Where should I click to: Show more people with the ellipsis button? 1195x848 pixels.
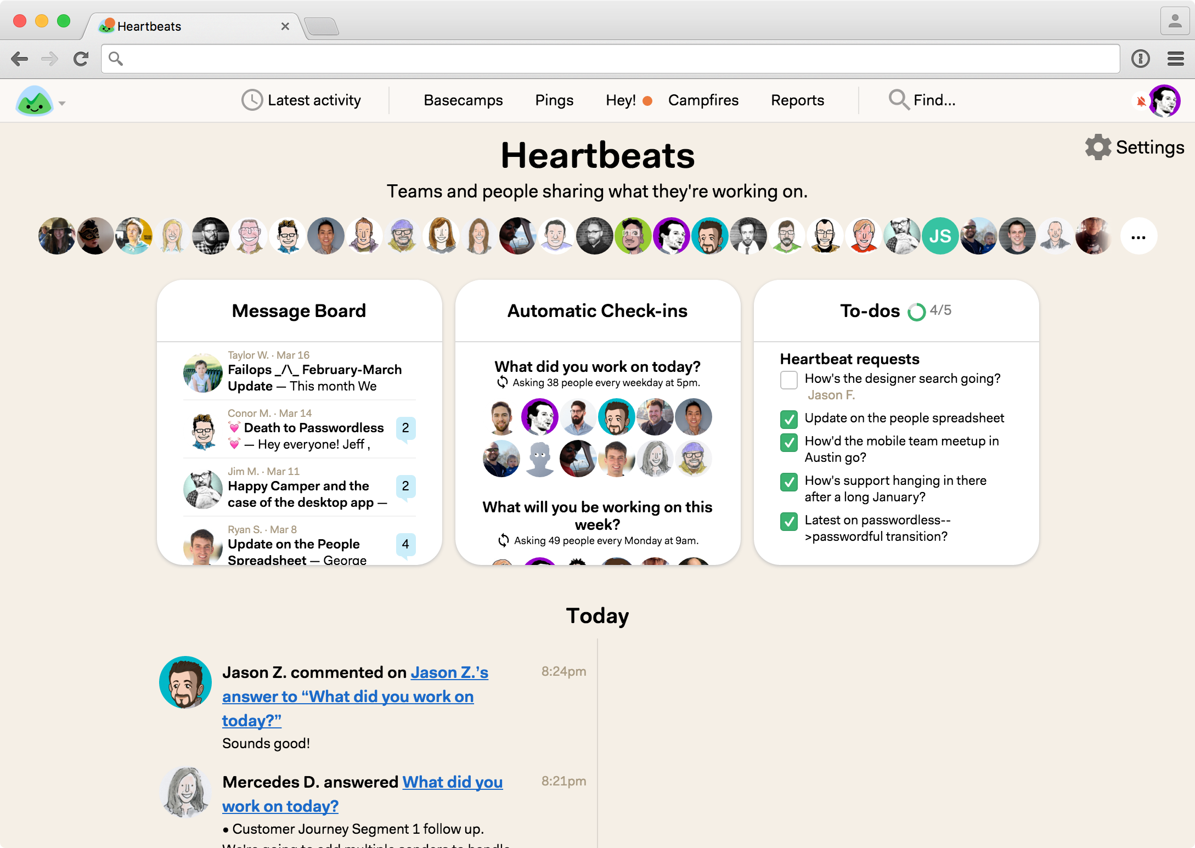click(1138, 236)
